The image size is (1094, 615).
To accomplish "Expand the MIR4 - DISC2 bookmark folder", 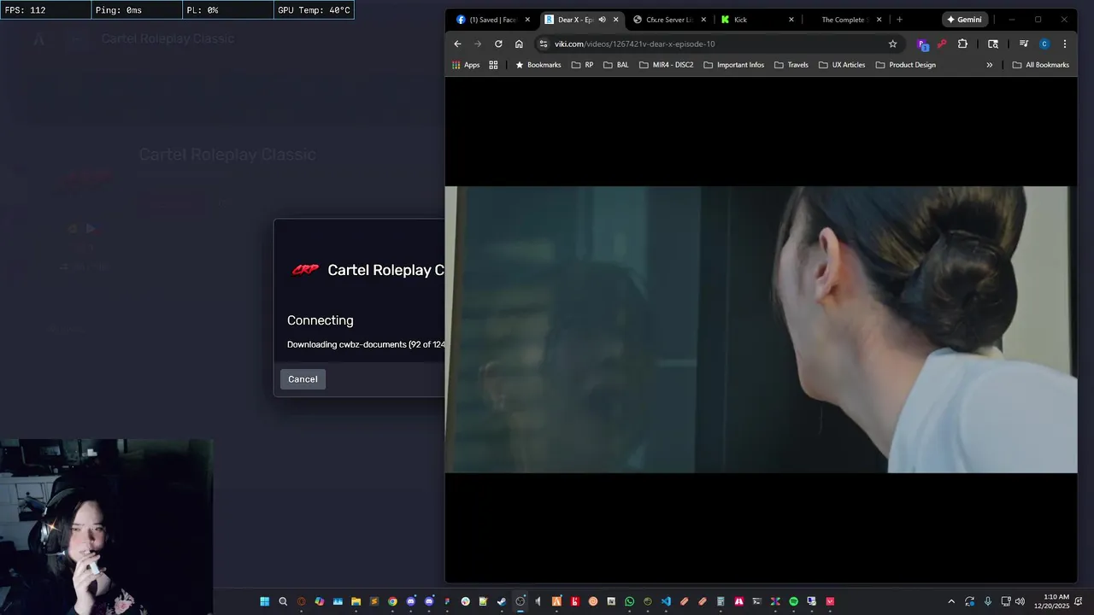I will point(666,65).
